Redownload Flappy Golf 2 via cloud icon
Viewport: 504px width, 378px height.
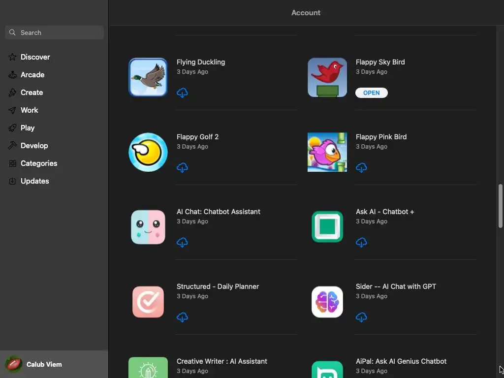182,167
